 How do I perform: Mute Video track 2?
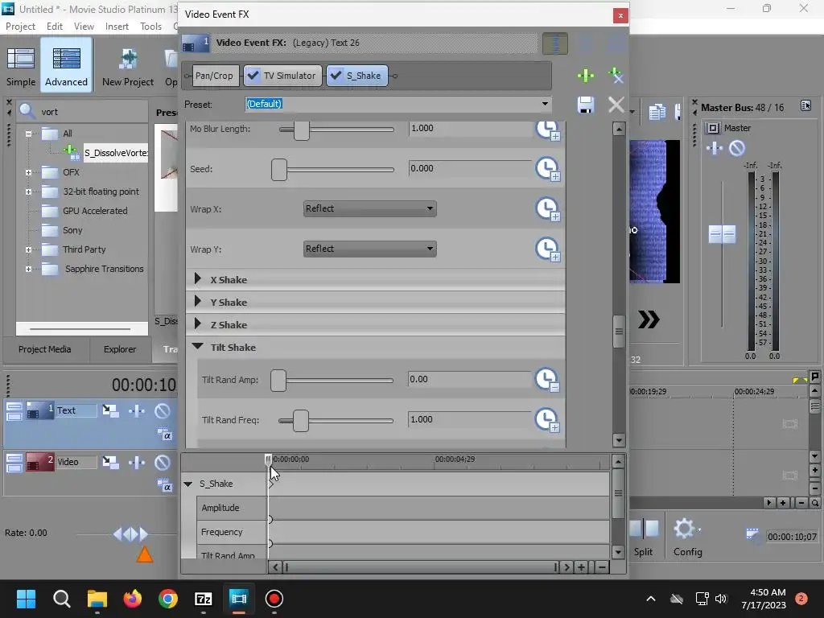163,462
